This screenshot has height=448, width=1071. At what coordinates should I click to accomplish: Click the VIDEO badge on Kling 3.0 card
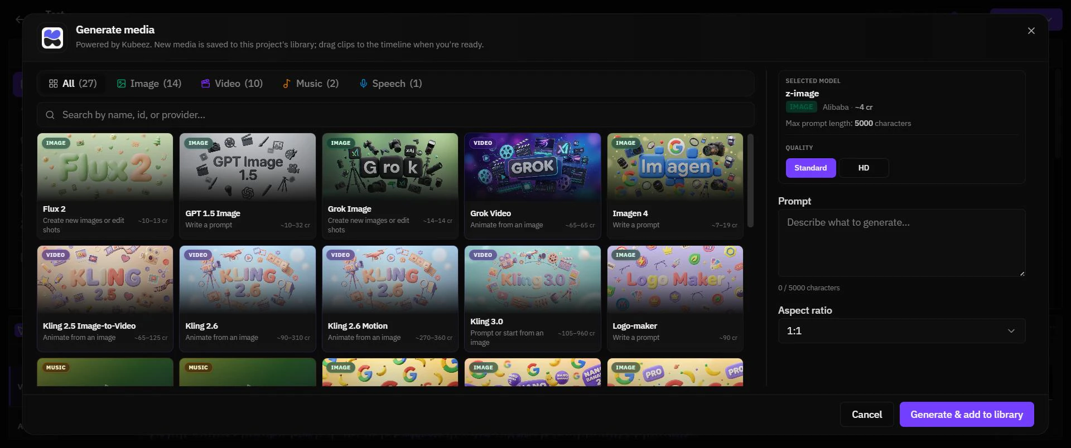click(x=483, y=255)
